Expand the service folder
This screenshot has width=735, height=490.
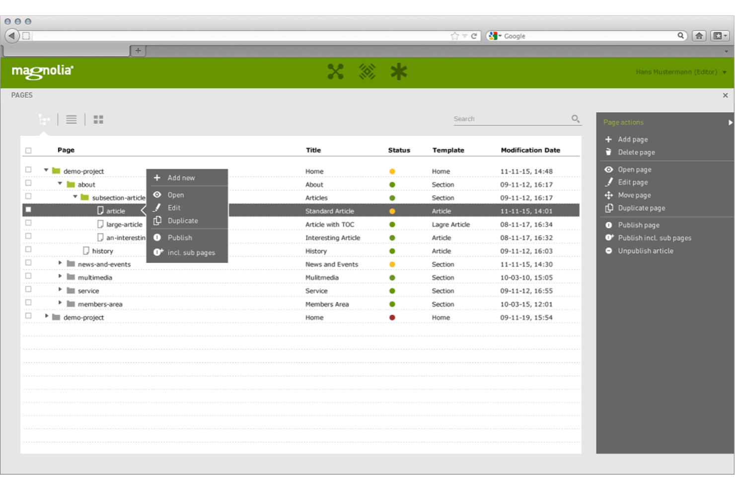click(60, 289)
